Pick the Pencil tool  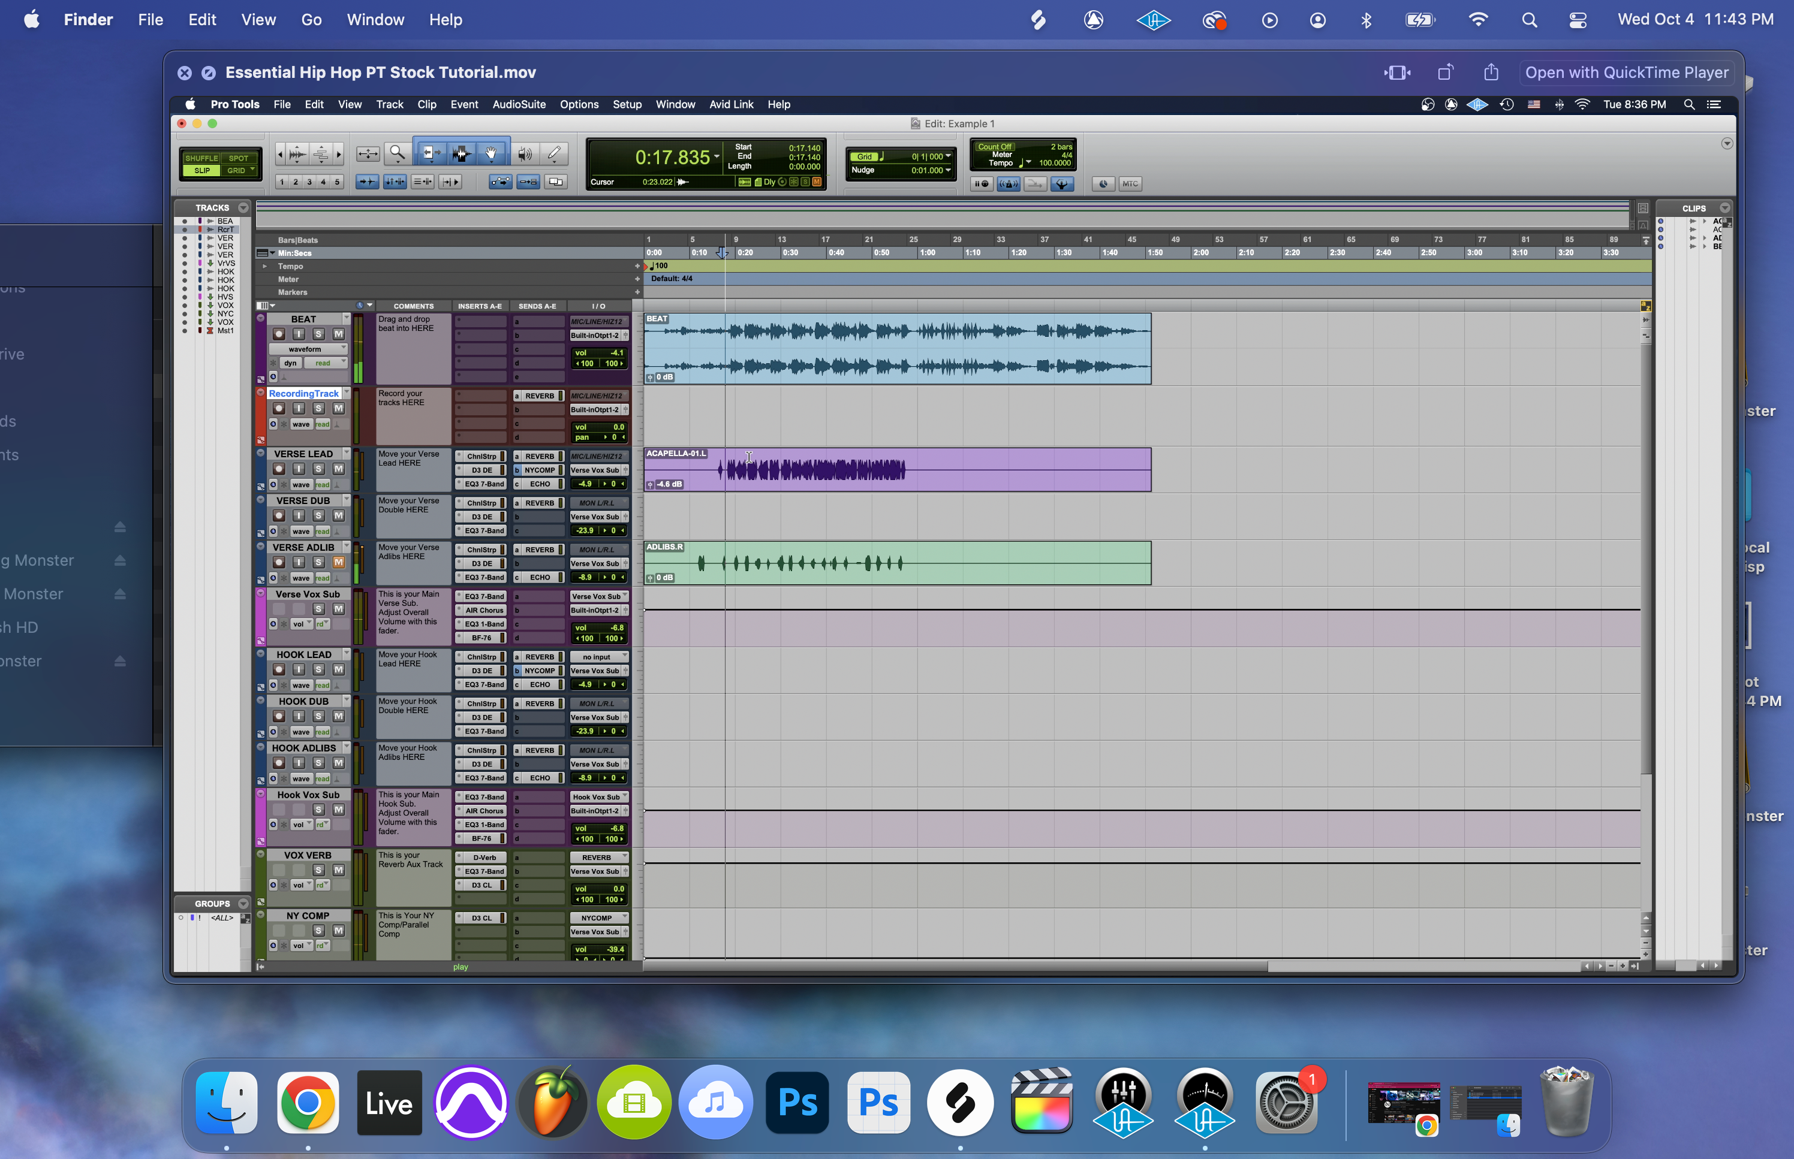pos(554,154)
